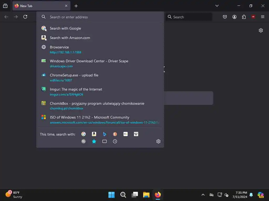Search bookmarks using the star icon
Image resolution: width=269 pixels, height=201 pixels.
pos(94,141)
